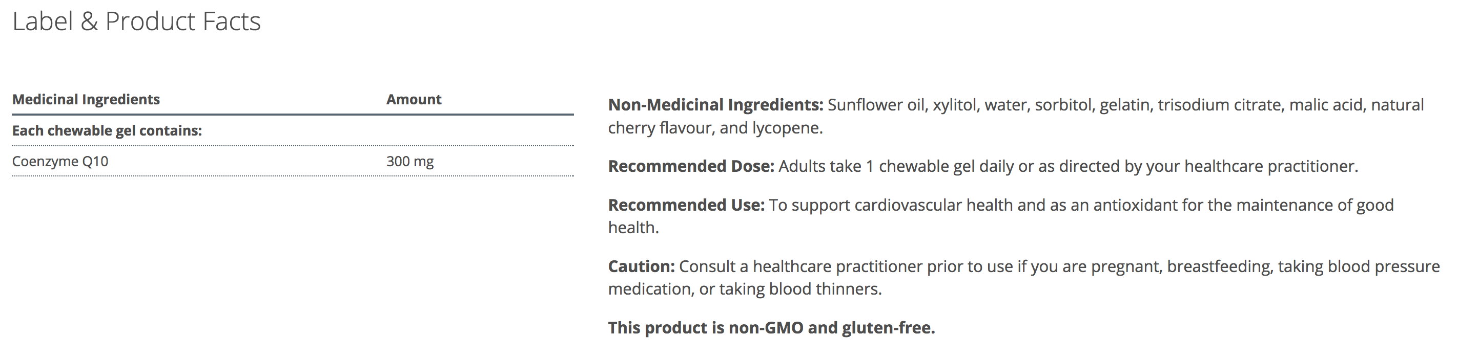The height and width of the screenshot is (358, 1478).
Task: Click the word "xylitol" in ingredients
Action: point(954,105)
